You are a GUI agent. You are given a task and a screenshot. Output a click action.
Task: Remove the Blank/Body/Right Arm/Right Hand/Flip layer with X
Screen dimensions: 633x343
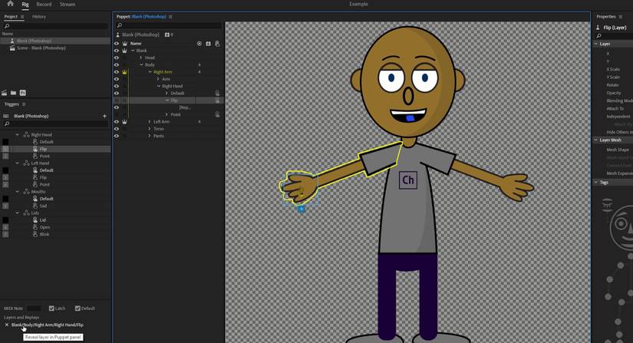tap(6, 325)
